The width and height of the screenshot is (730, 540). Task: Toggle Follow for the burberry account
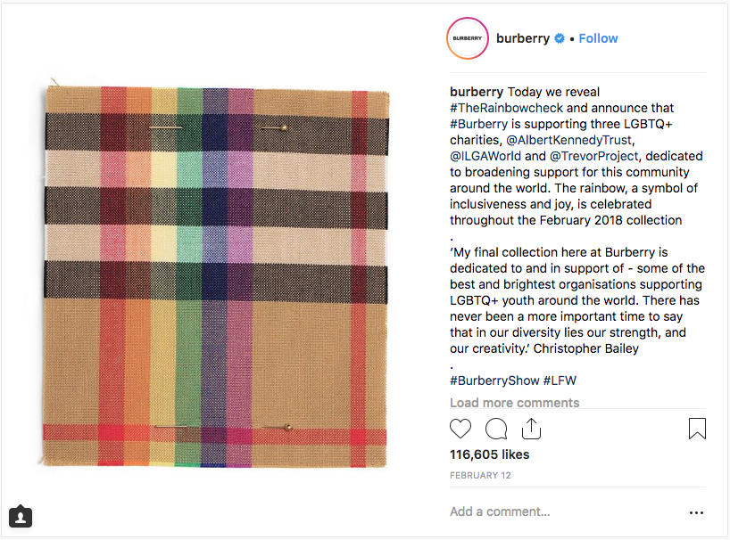tap(598, 38)
